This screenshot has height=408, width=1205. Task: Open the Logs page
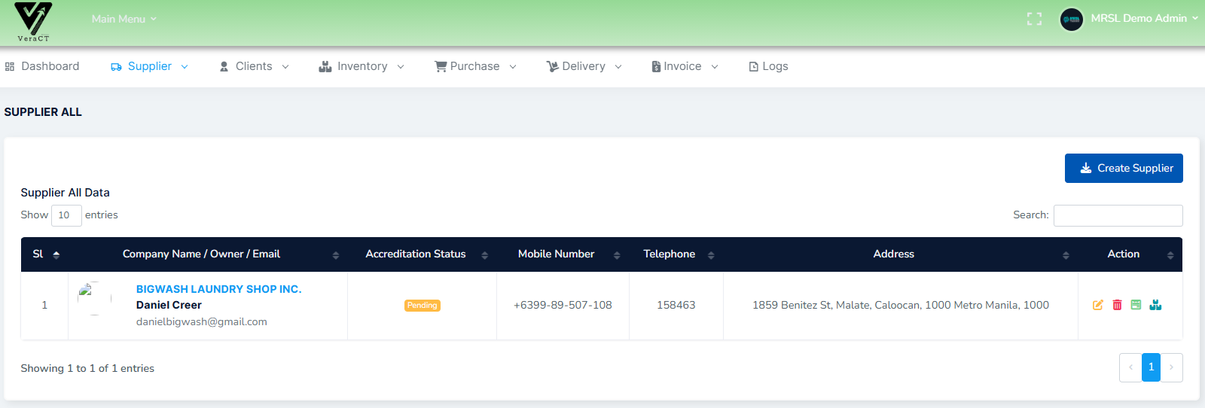click(x=768, y=66)
